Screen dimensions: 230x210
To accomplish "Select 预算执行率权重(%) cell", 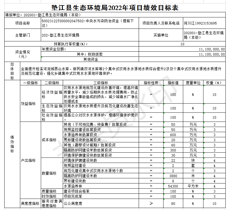I will pos(72,44).
